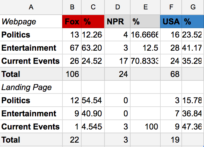The width and height of the screenshot is (204, 147).
Task: Select the percentage cell 24.52
Action: click(93, 61)
